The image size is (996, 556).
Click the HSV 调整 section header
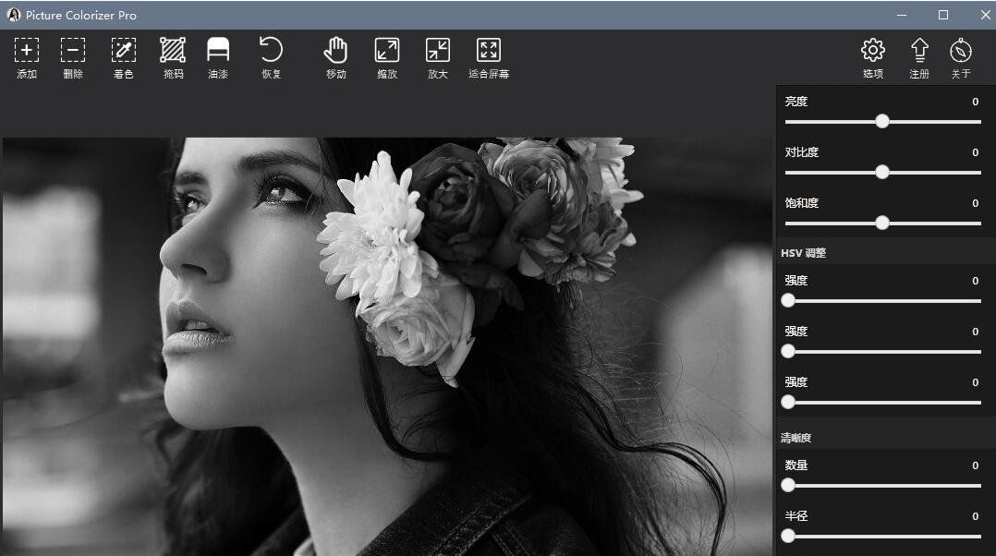[804, 253]
